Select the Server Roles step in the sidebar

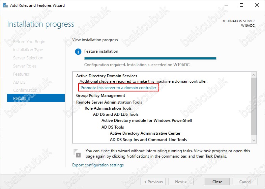coord(25,66)
